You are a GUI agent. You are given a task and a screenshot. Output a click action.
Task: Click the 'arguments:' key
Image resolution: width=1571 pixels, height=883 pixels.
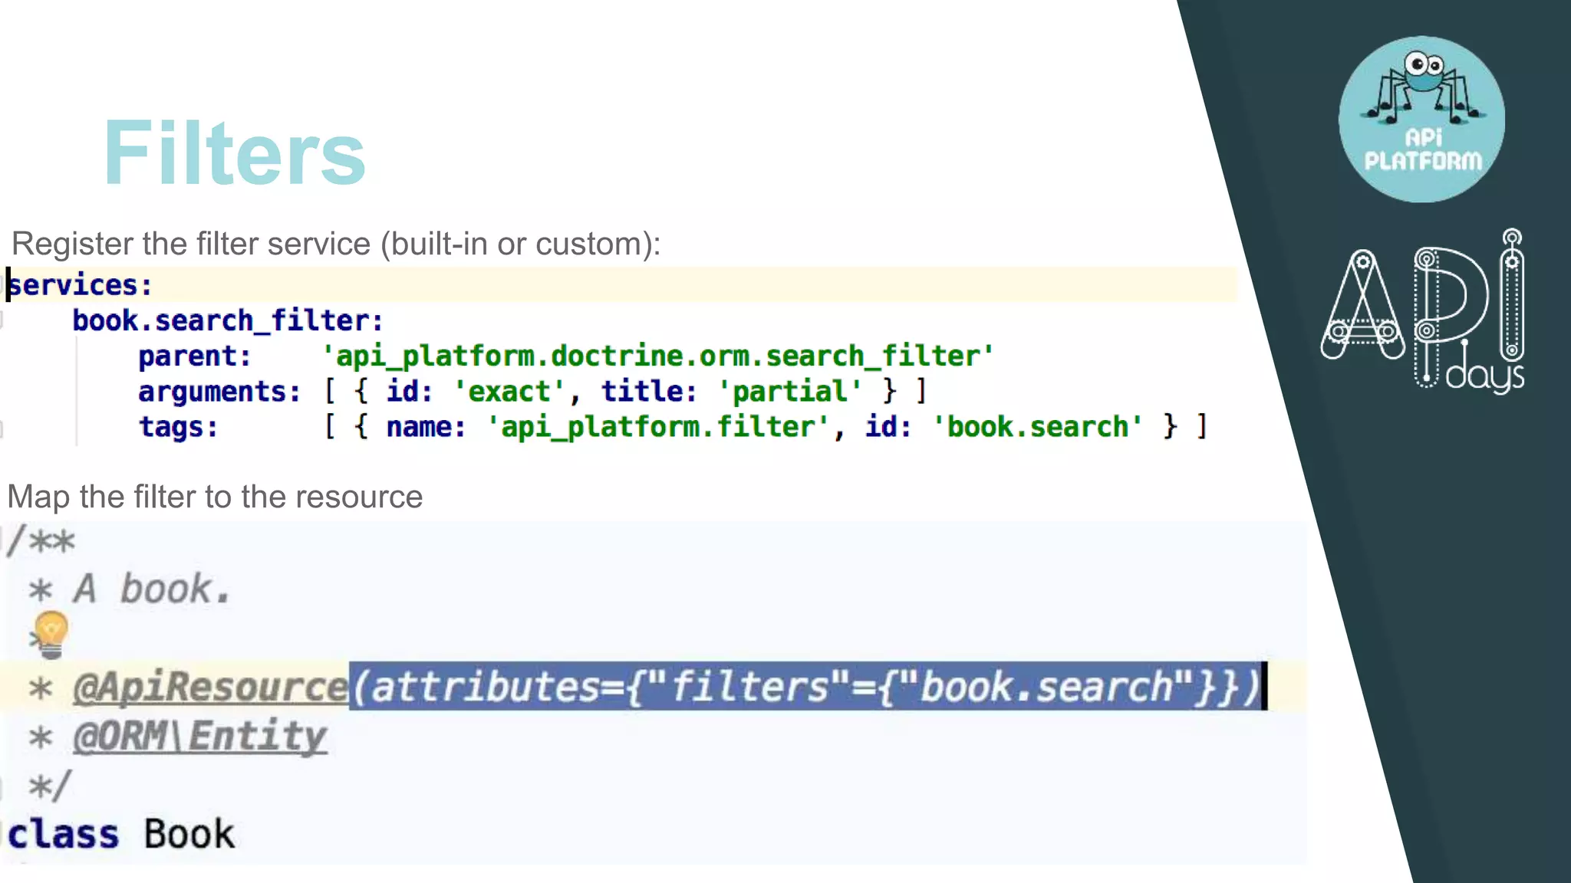219,392
